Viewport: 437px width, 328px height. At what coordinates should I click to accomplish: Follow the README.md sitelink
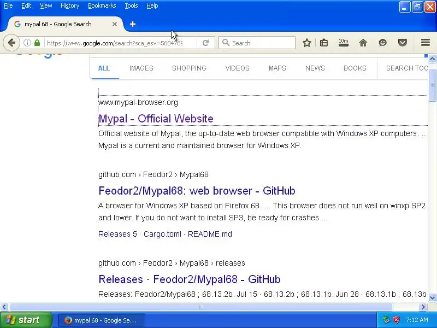[x=210, y=234]
